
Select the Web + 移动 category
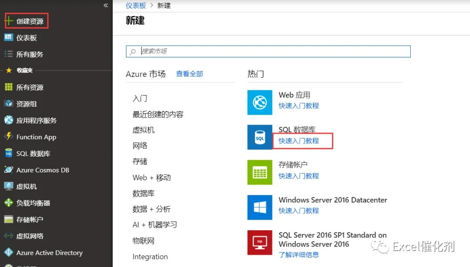[152, 178]
